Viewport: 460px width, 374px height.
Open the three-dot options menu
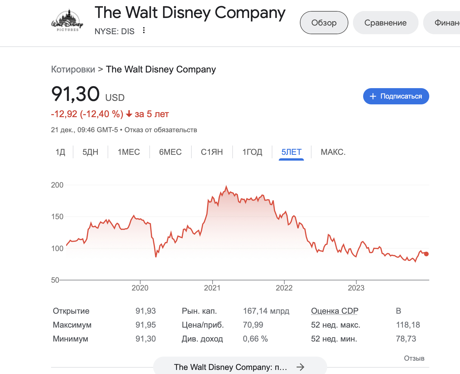pyautogui.click(x=144, y=30)
